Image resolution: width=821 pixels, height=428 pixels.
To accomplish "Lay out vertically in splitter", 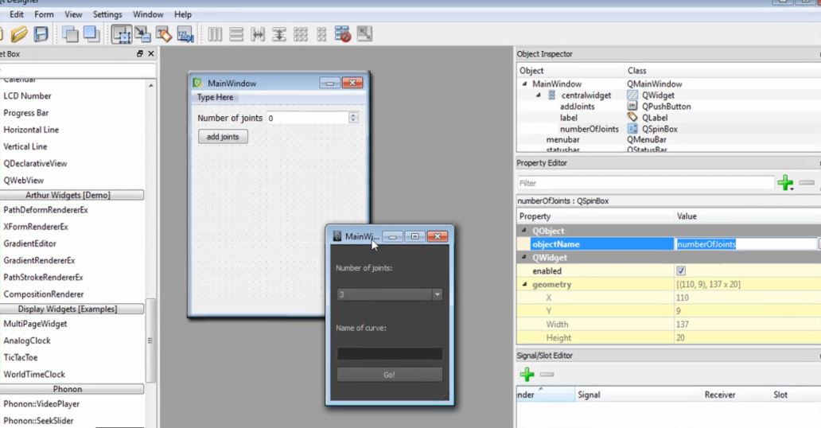I will click(279, 34).
